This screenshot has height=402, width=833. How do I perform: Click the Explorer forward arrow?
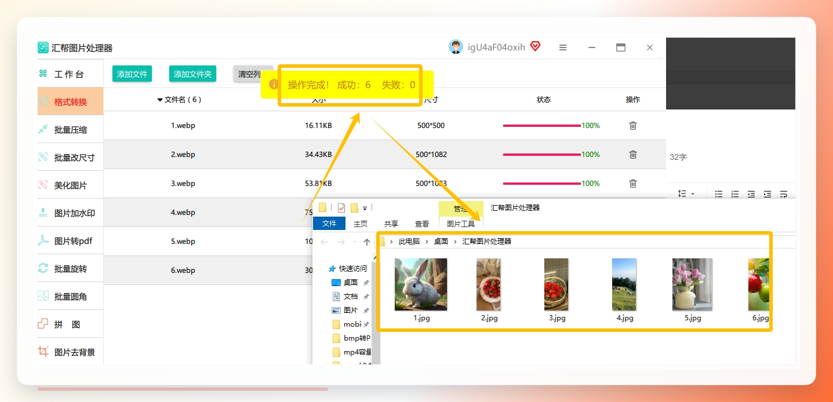click(x=341, y=242)
